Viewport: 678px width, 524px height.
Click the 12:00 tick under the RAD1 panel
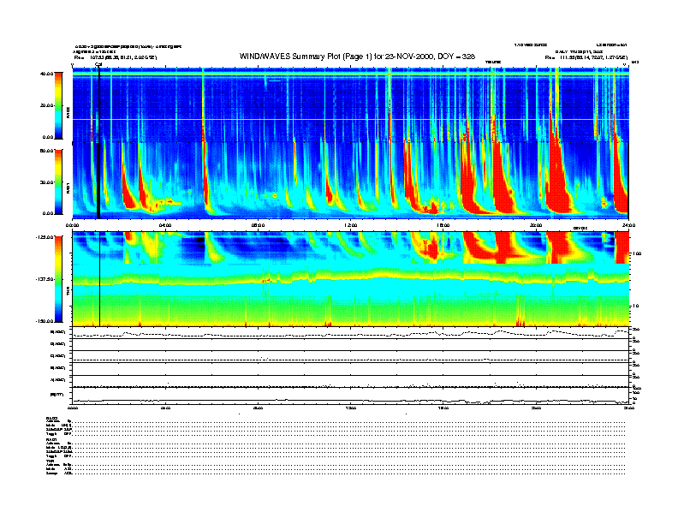[351, 225]
